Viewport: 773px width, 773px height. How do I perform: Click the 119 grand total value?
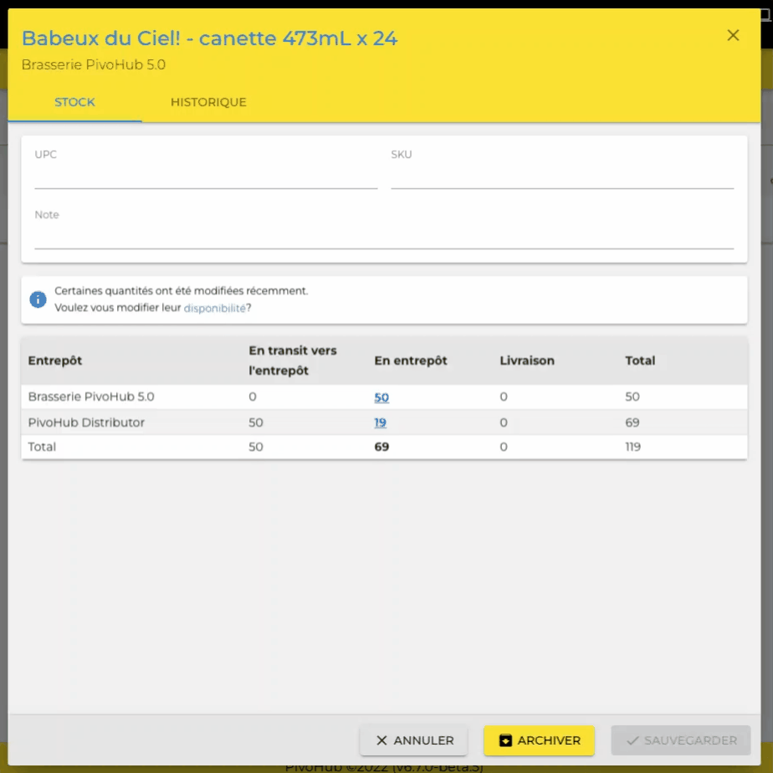[x=633, y=447]
